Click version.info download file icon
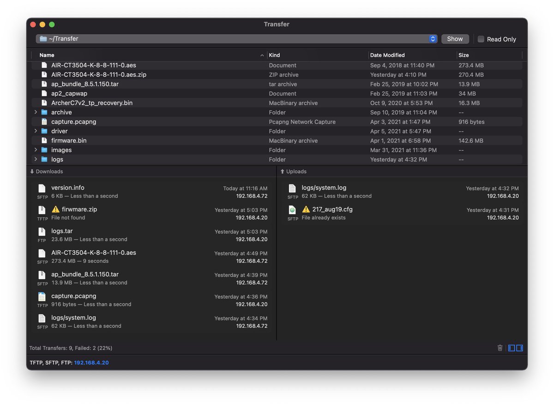The image size is (554, 405). tap(42, 188)
